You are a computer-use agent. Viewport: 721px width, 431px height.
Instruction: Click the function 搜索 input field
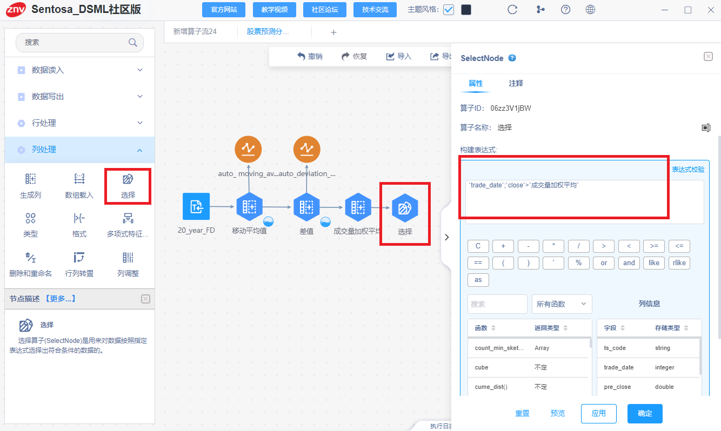[497, 304]
